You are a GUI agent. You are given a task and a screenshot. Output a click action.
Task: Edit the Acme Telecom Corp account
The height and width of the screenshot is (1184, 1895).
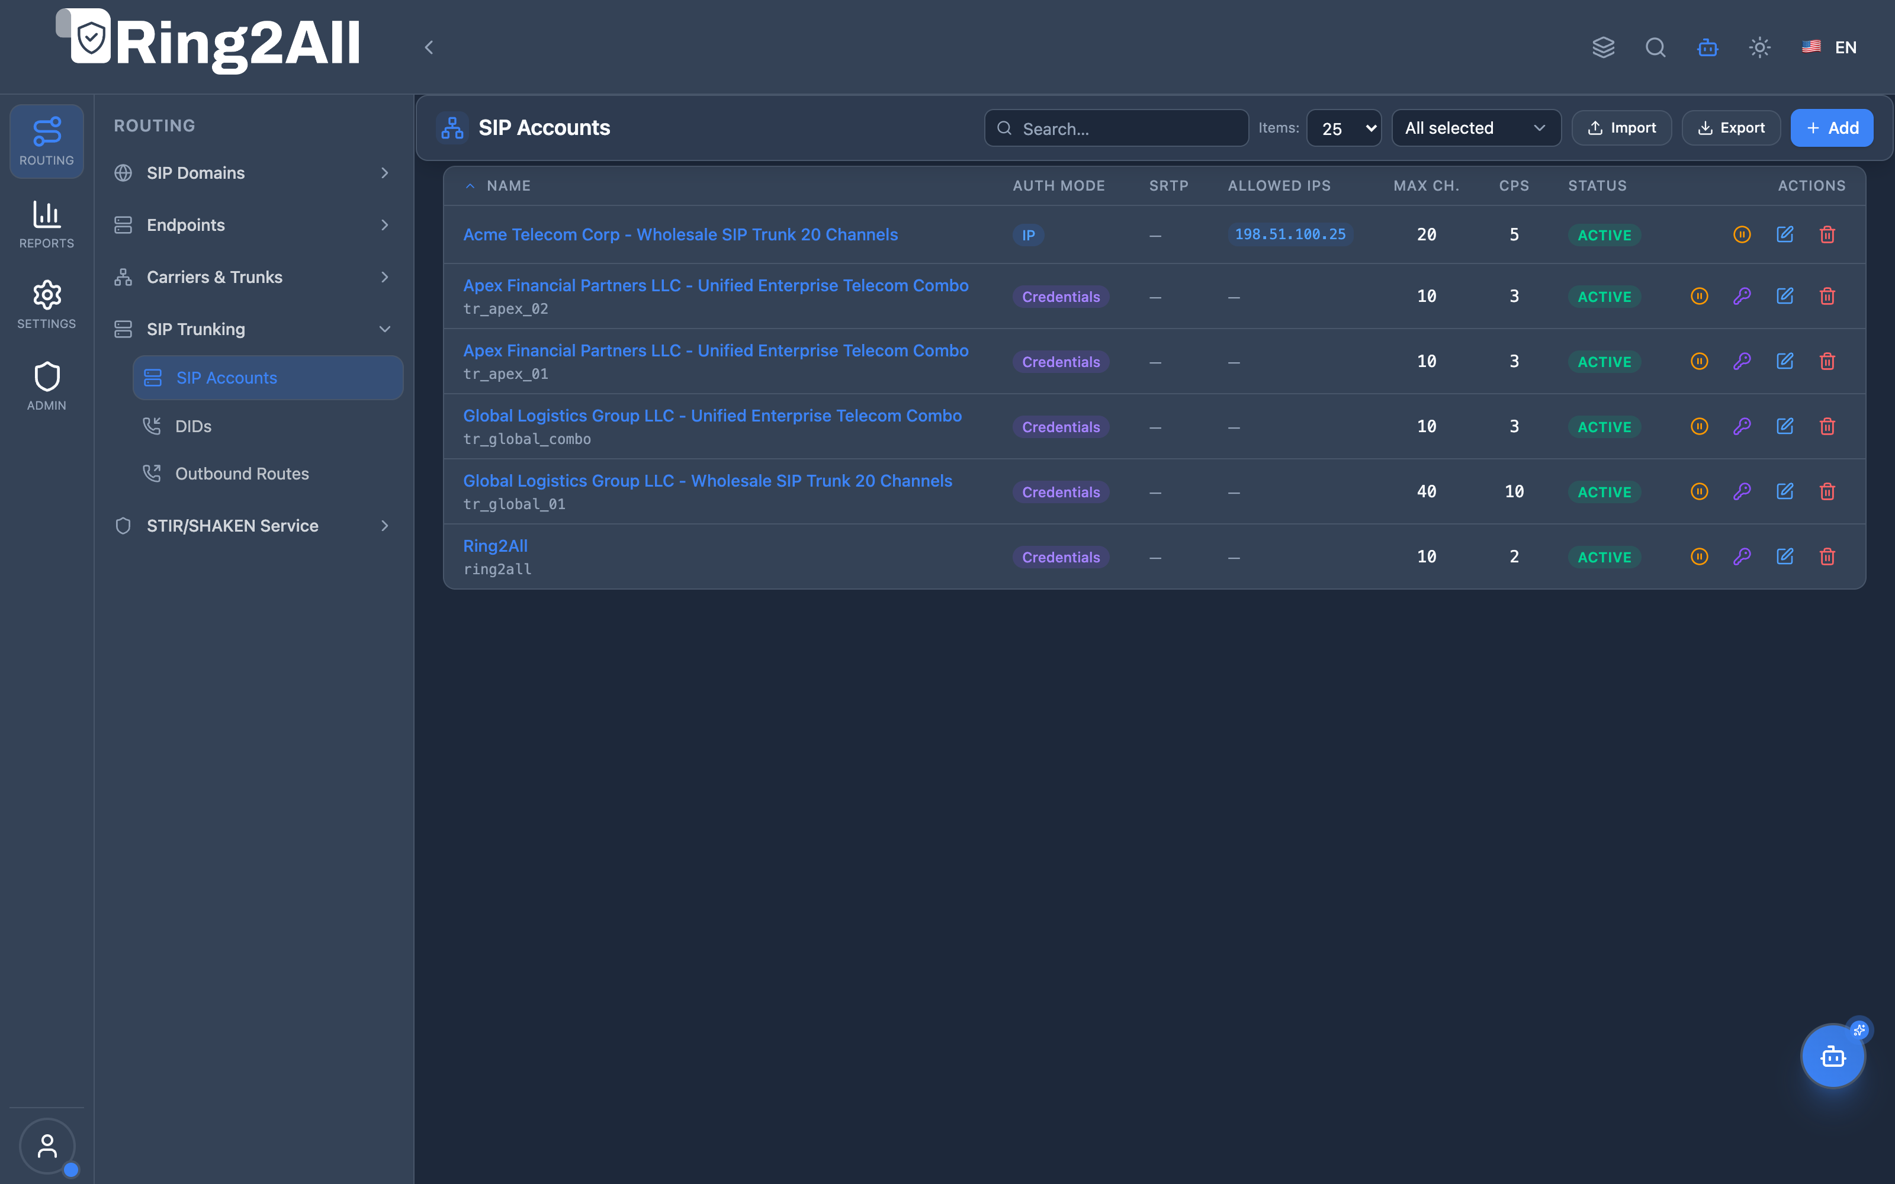point(1785,234)
